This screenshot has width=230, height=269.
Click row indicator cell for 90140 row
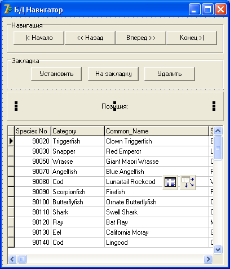[x=11, y=243]
